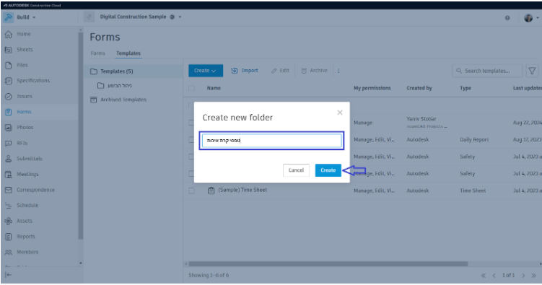Open the Photos sidebar icon
This screenshot has height=285, width=542.
(x=8, y=128)
